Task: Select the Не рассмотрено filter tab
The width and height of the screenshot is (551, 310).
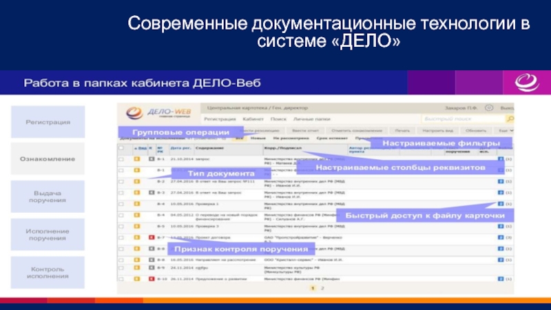Action: click(x=291, y=138)
